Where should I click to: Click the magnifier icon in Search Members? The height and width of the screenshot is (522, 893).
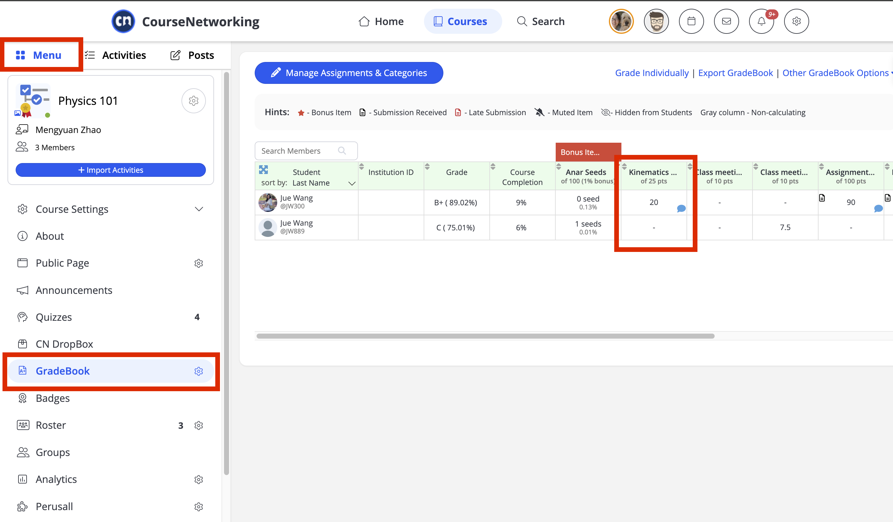[x=342, y=151]
